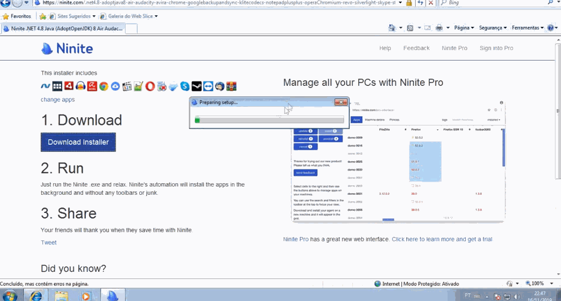Click the Google Chrome icon

104,86
